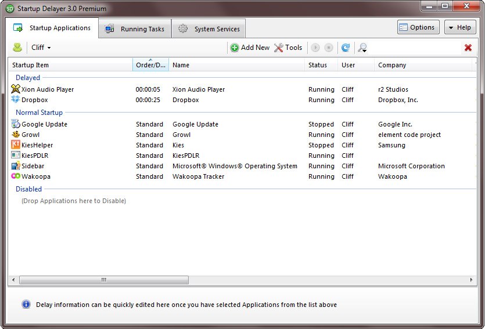485x329 pixels.
Task: Click the Running Tasks tab monitor icon
Action: click(109, 29)
